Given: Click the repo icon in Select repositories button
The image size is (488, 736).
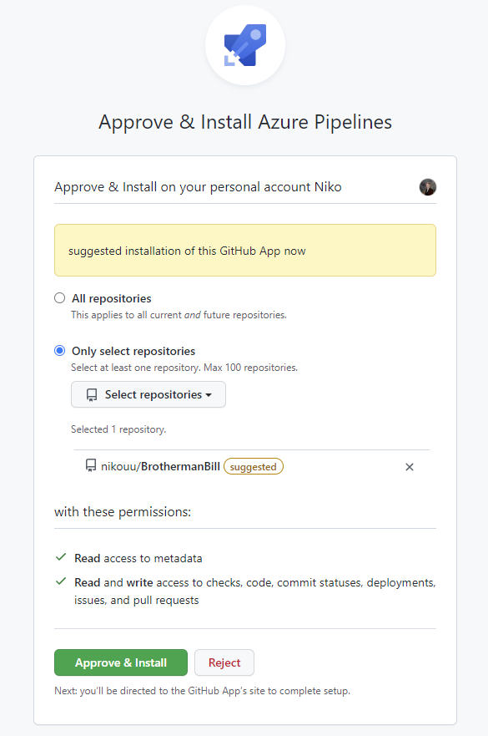Looking at the screenshot, I should [92, 395].
